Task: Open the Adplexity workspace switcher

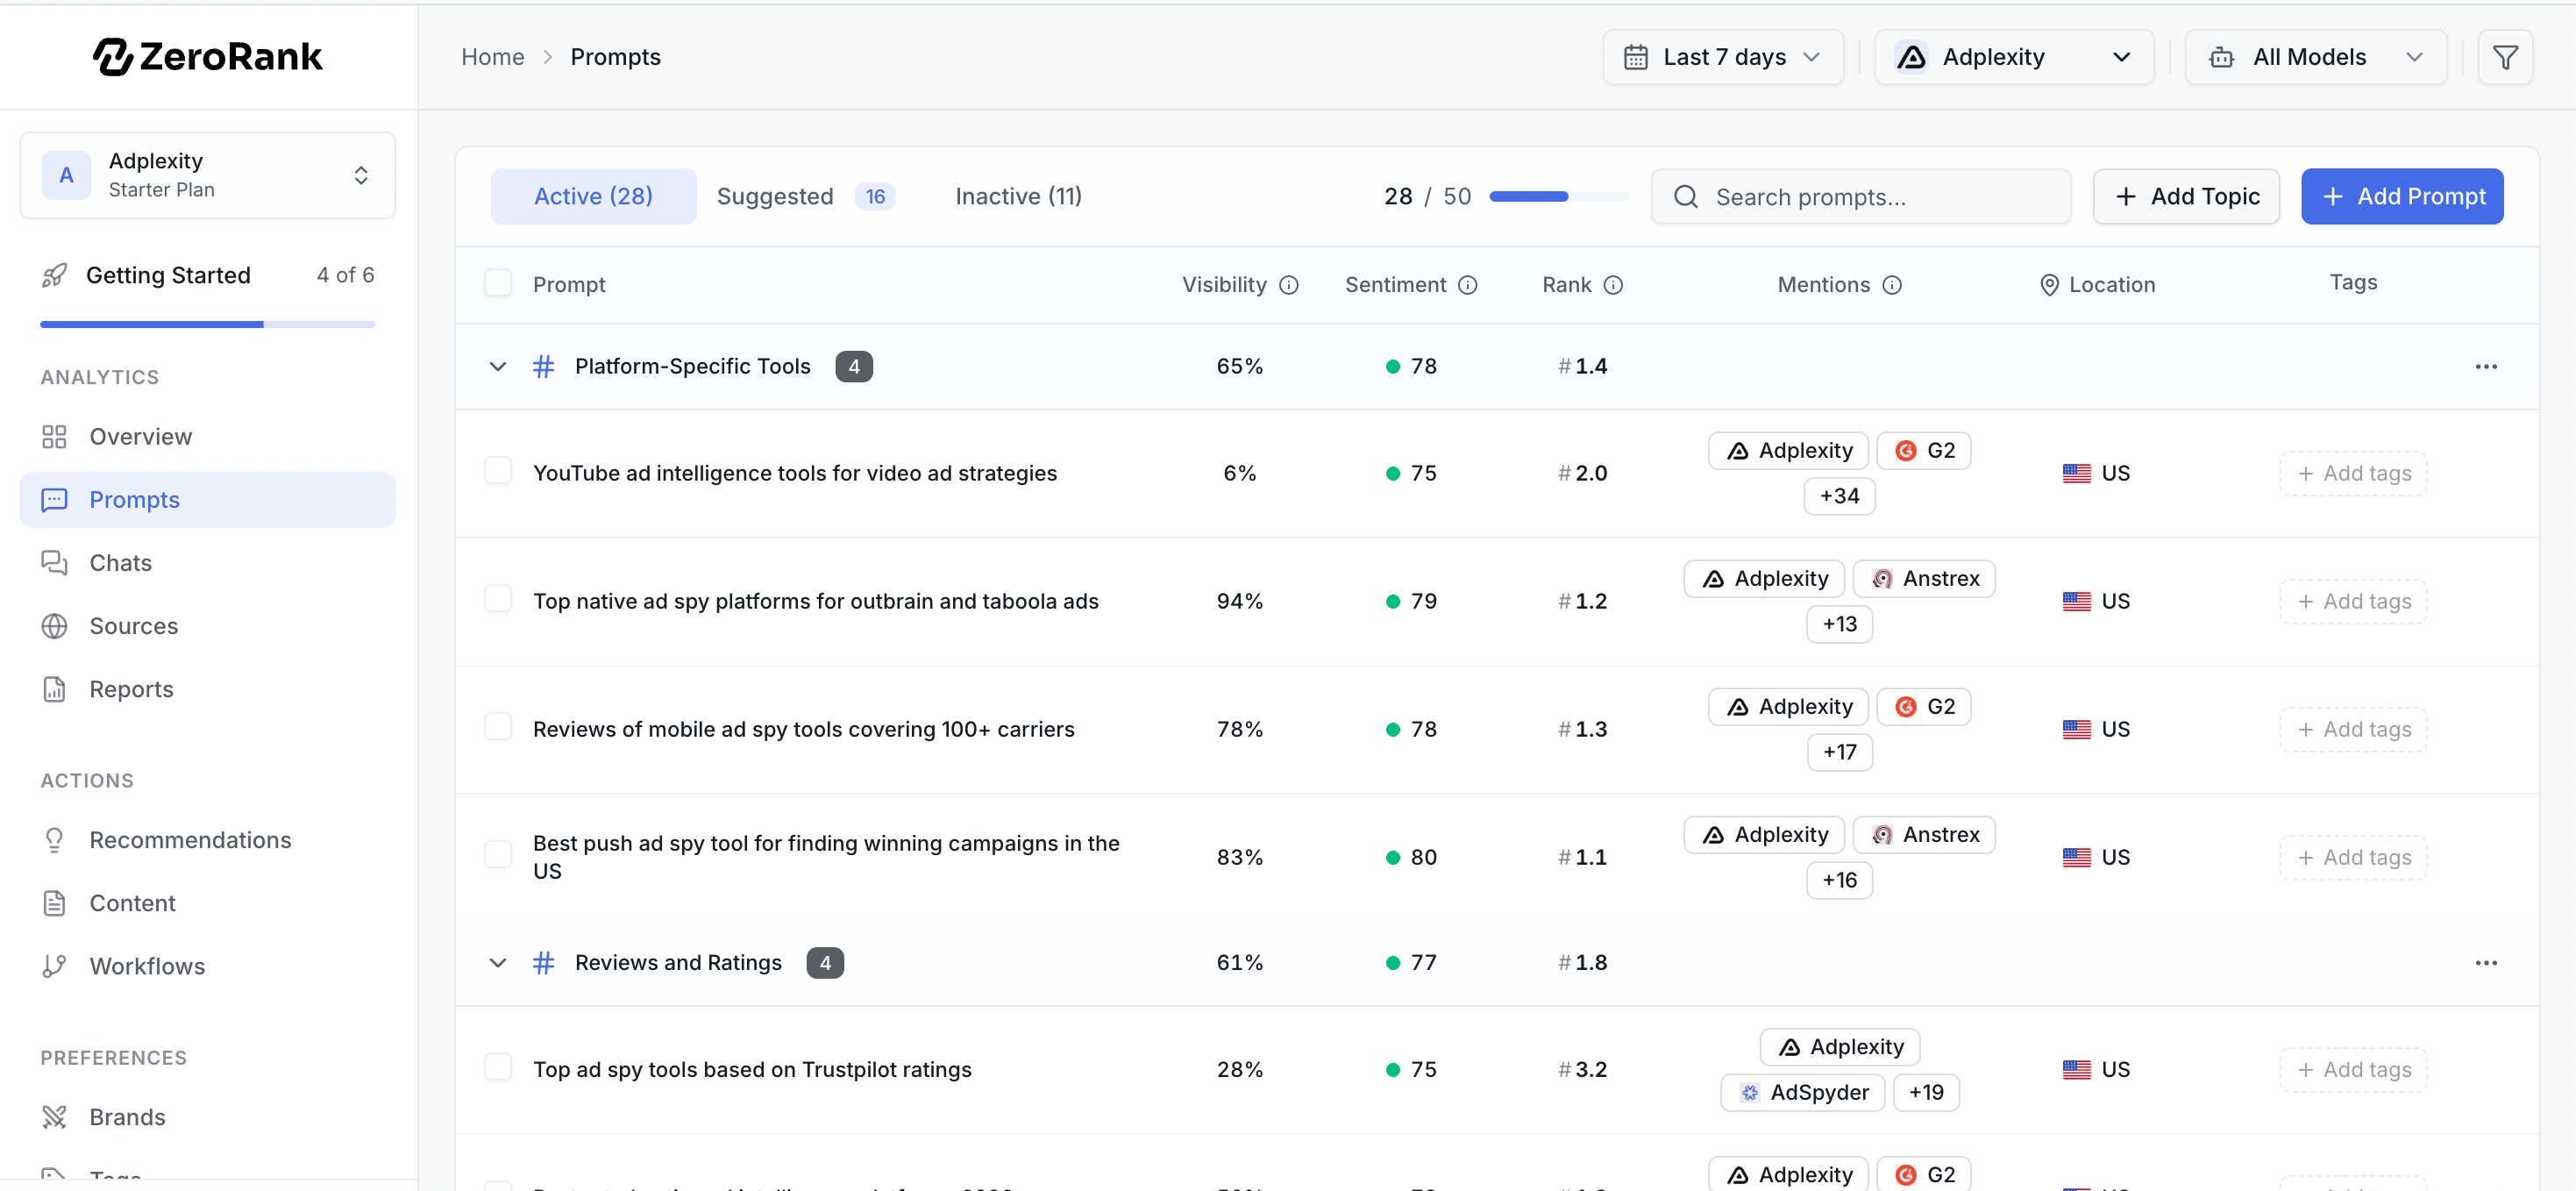Action: [x=208, y=175]
